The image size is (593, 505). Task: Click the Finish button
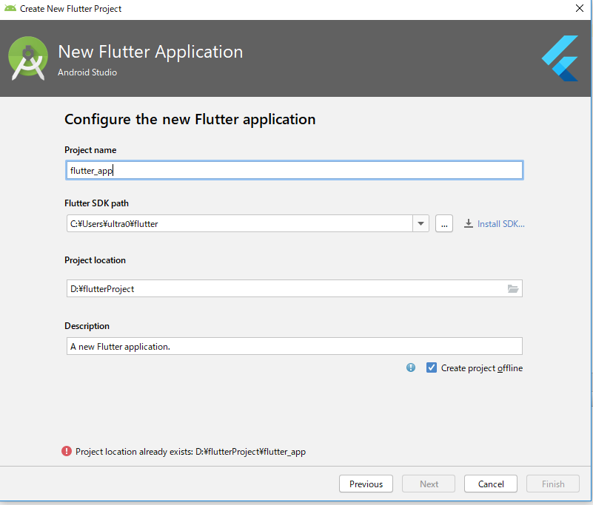pyautogui.click(x=553, y=484)
